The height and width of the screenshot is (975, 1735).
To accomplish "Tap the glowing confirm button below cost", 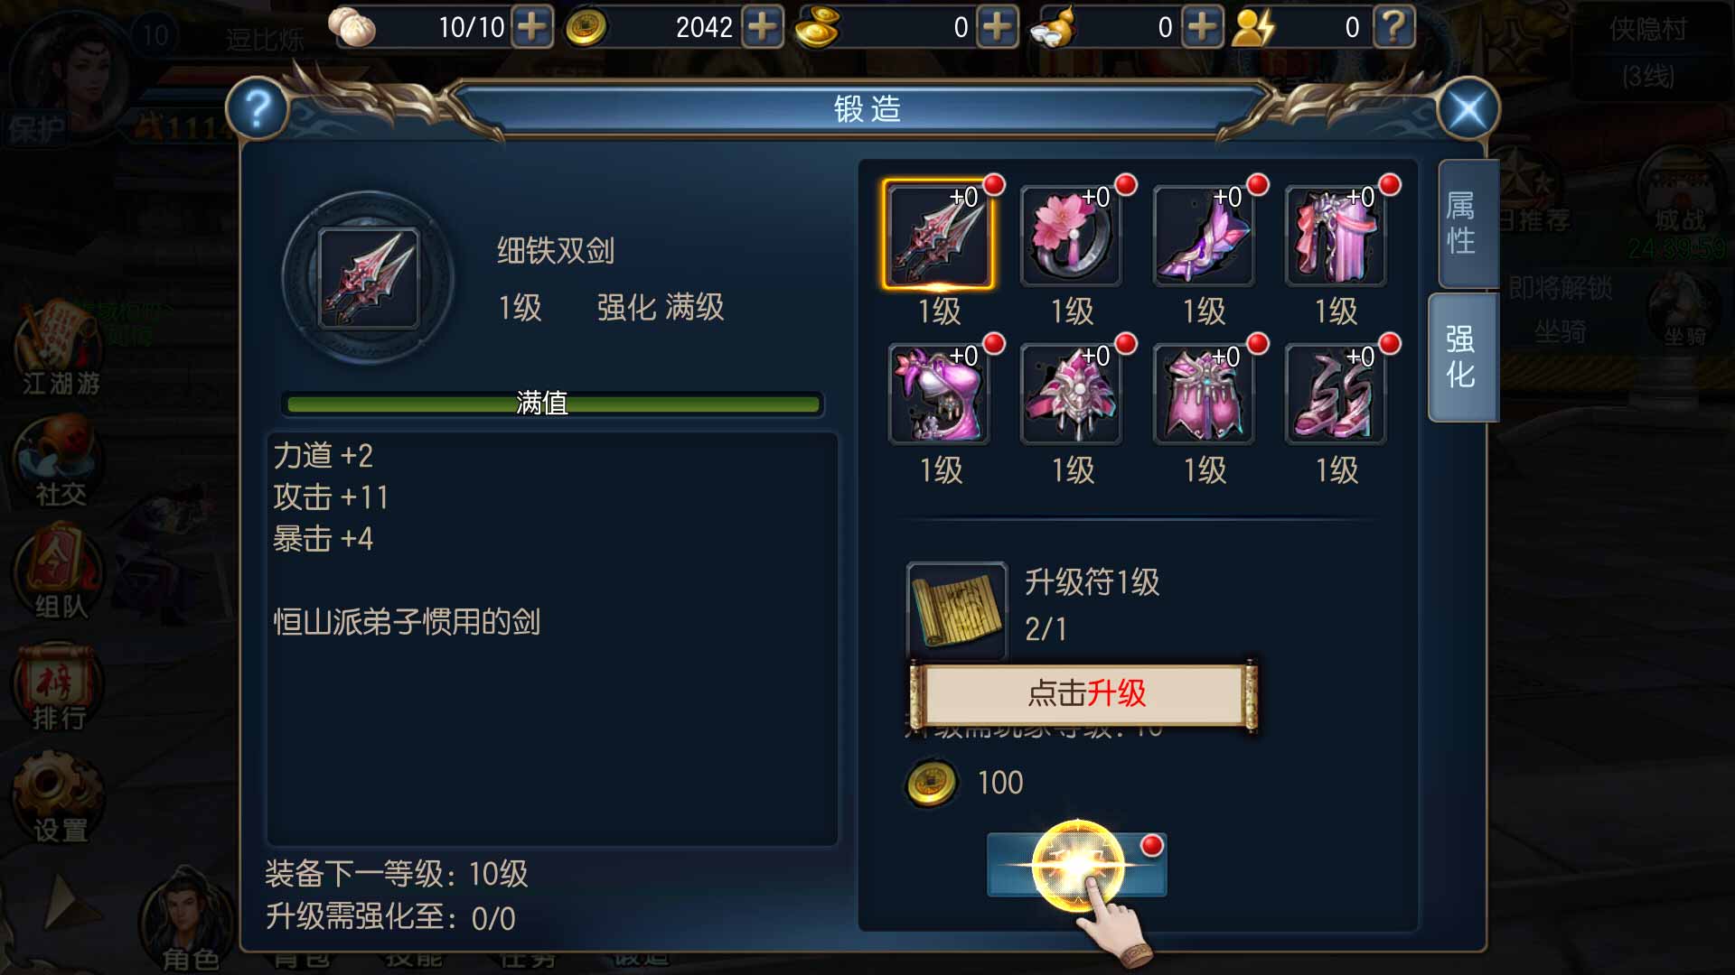I will coord(1077,865).
